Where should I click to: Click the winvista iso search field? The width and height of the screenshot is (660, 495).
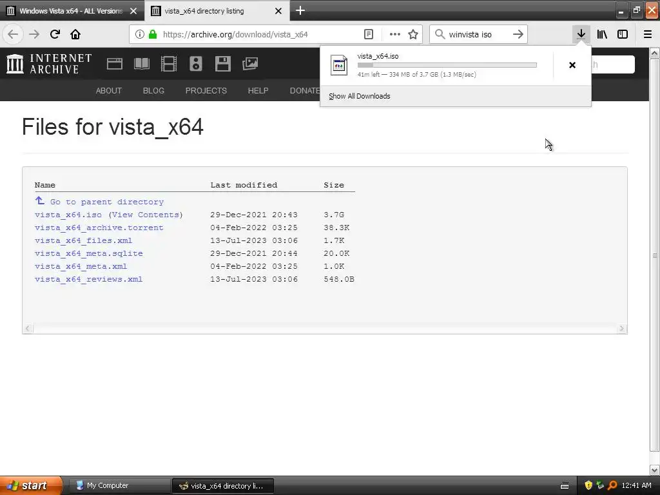[x=478, y=35]
